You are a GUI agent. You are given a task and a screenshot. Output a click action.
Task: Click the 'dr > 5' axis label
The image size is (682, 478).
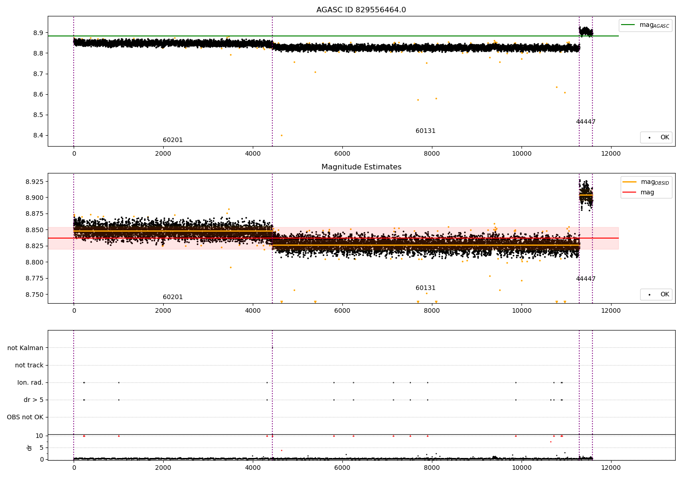34,400
